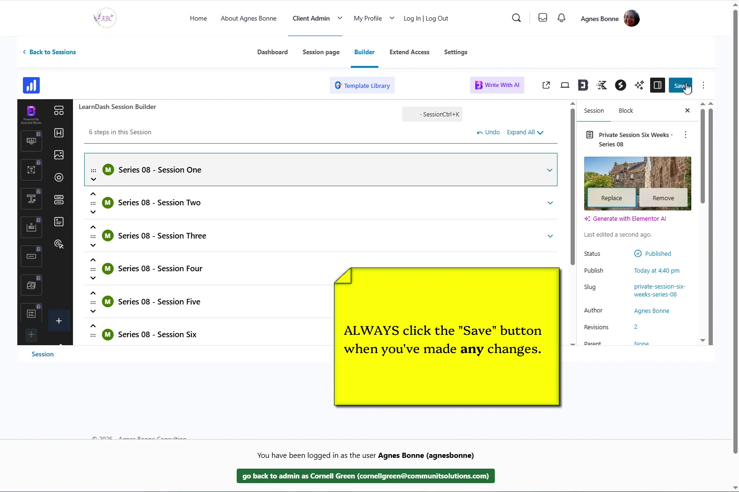The width and height of the screenshot is (739, 492).
Task: Click the Template Library button
Action: pos(362,86)
